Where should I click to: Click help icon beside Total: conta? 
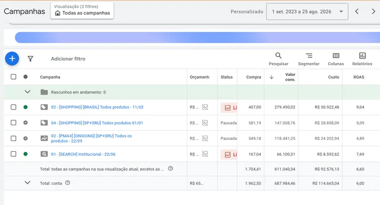pyautogui.click(x=68, y=183)
